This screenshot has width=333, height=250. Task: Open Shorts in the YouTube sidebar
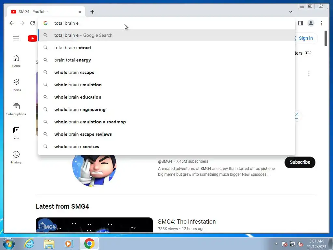point(16,85)
